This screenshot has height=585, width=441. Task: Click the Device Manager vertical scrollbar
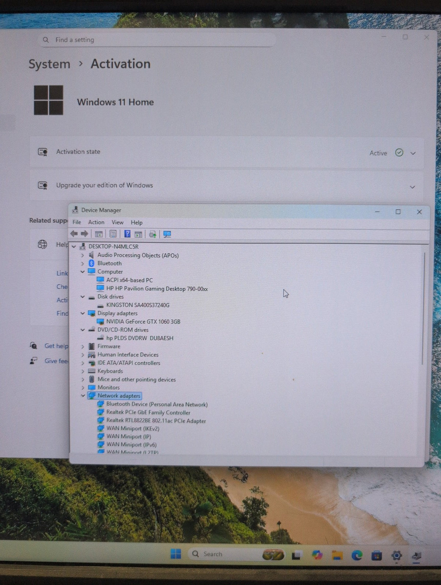[423, 308]
